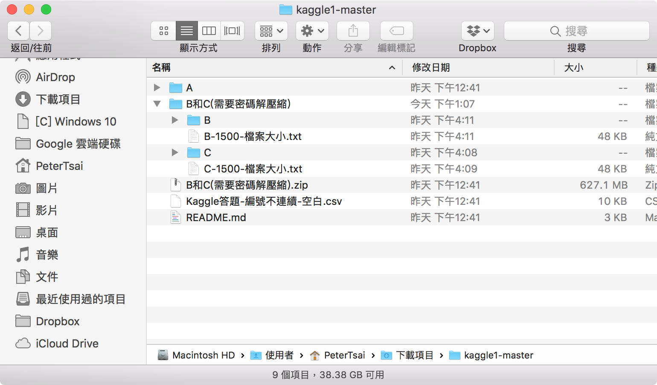Open the Arrange (排列) dropdown
Viewport: 657px width, 385px height.
271,31
